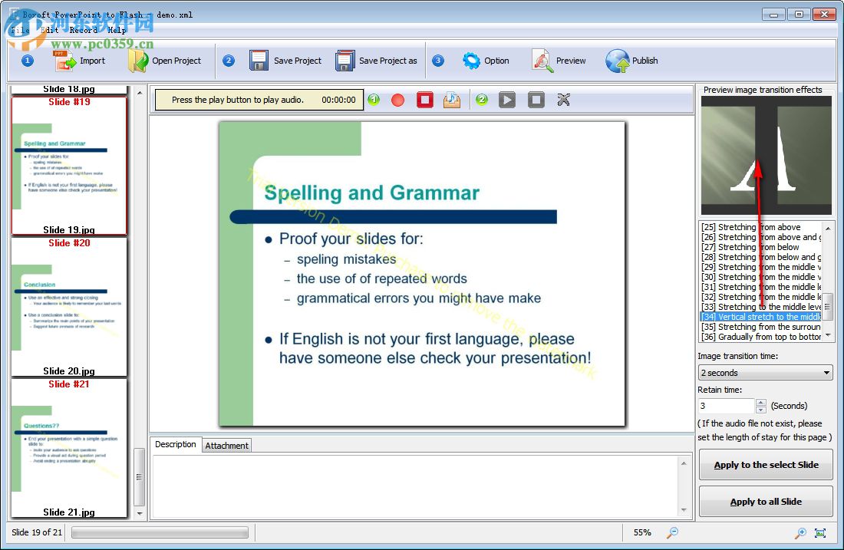
Task: Switch to the Attachment tab
Action: tap(226, 445)
